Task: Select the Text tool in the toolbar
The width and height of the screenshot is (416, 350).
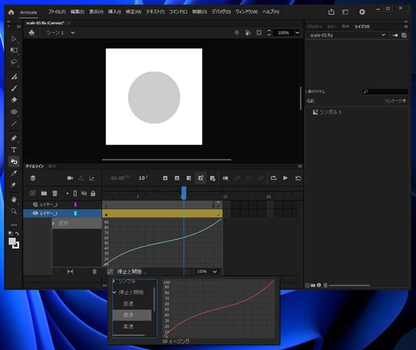Action: coord(14,150)
